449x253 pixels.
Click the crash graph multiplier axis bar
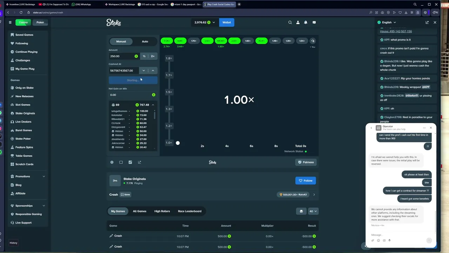[x=169, y=101]
